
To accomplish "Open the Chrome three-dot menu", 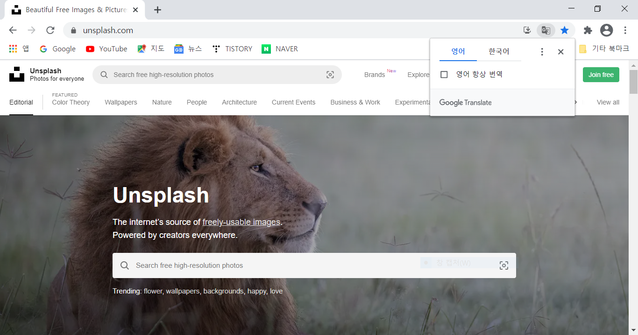I will pyautogui.click(x=625, y=30).
